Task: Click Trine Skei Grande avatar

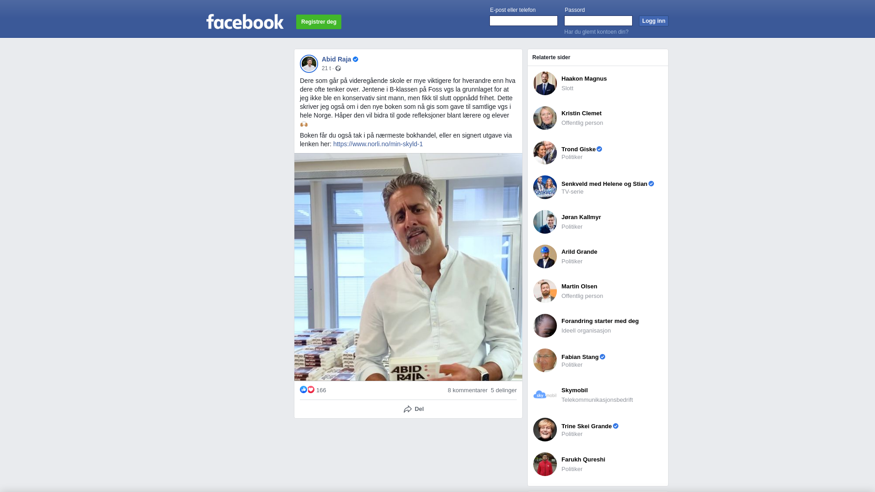Action: (545, 430)
